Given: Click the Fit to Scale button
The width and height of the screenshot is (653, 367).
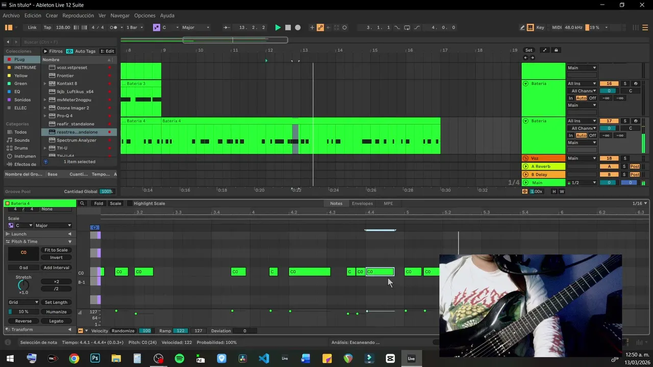Looking at the screenshot, I should (56, 250).
